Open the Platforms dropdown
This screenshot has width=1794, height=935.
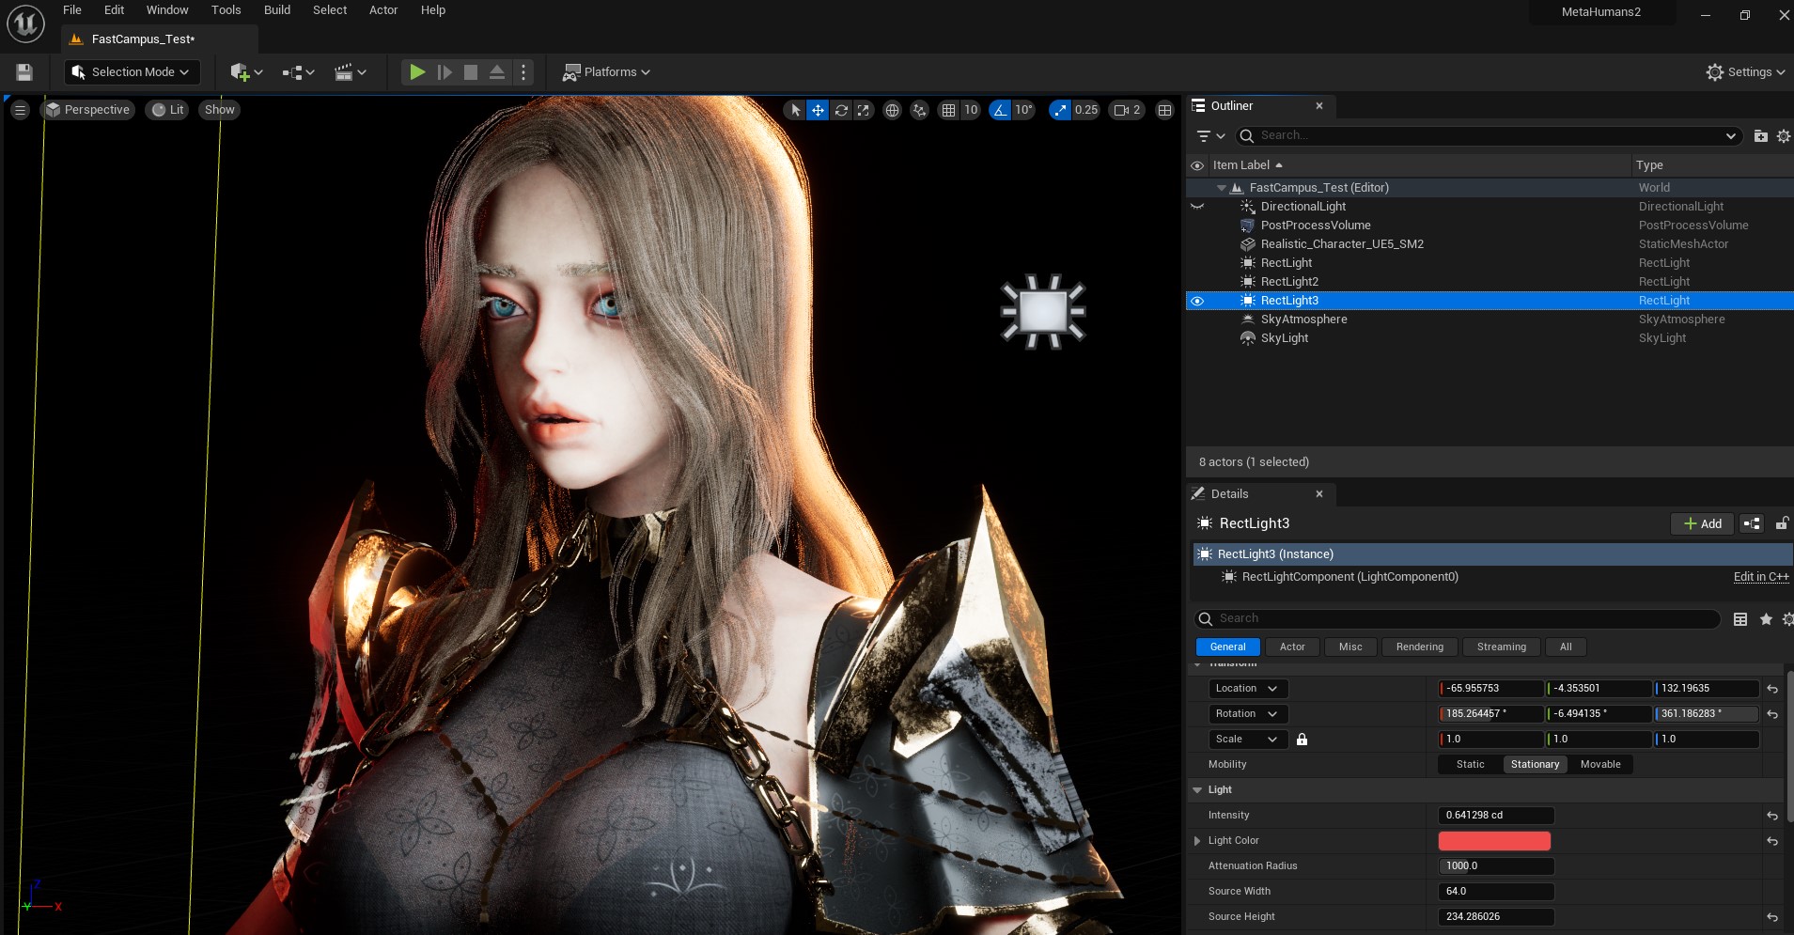pyautogui.click(x=606, y=72)
